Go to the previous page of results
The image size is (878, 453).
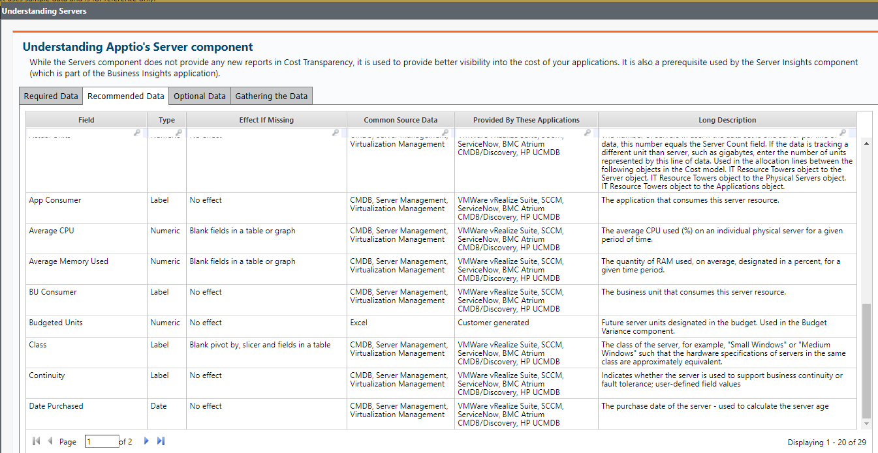(50, 441)
